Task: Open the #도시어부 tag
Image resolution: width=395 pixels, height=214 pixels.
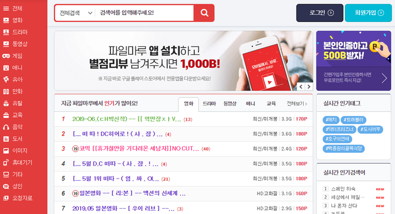Action: (370, 129)
